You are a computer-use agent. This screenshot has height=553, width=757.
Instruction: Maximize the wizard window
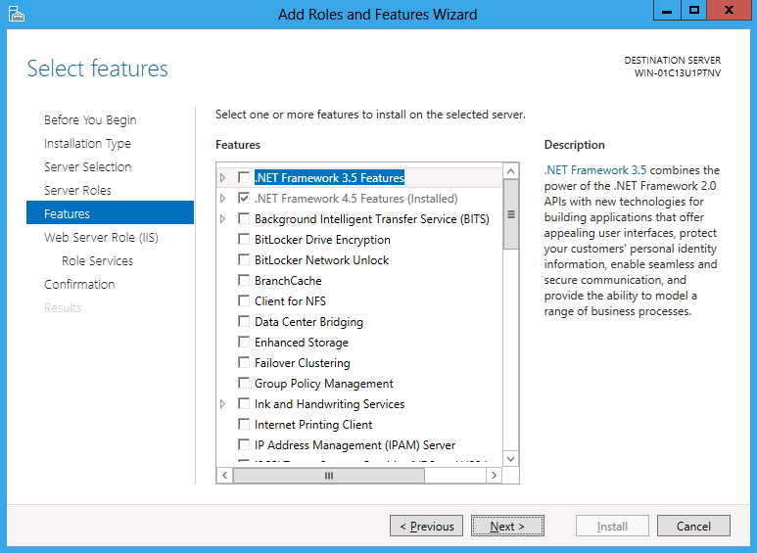coord(694,10)
